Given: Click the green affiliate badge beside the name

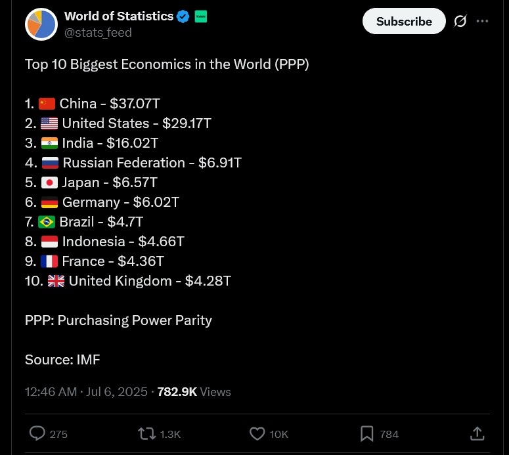Looking at the screenshot, I should point(200,16).
